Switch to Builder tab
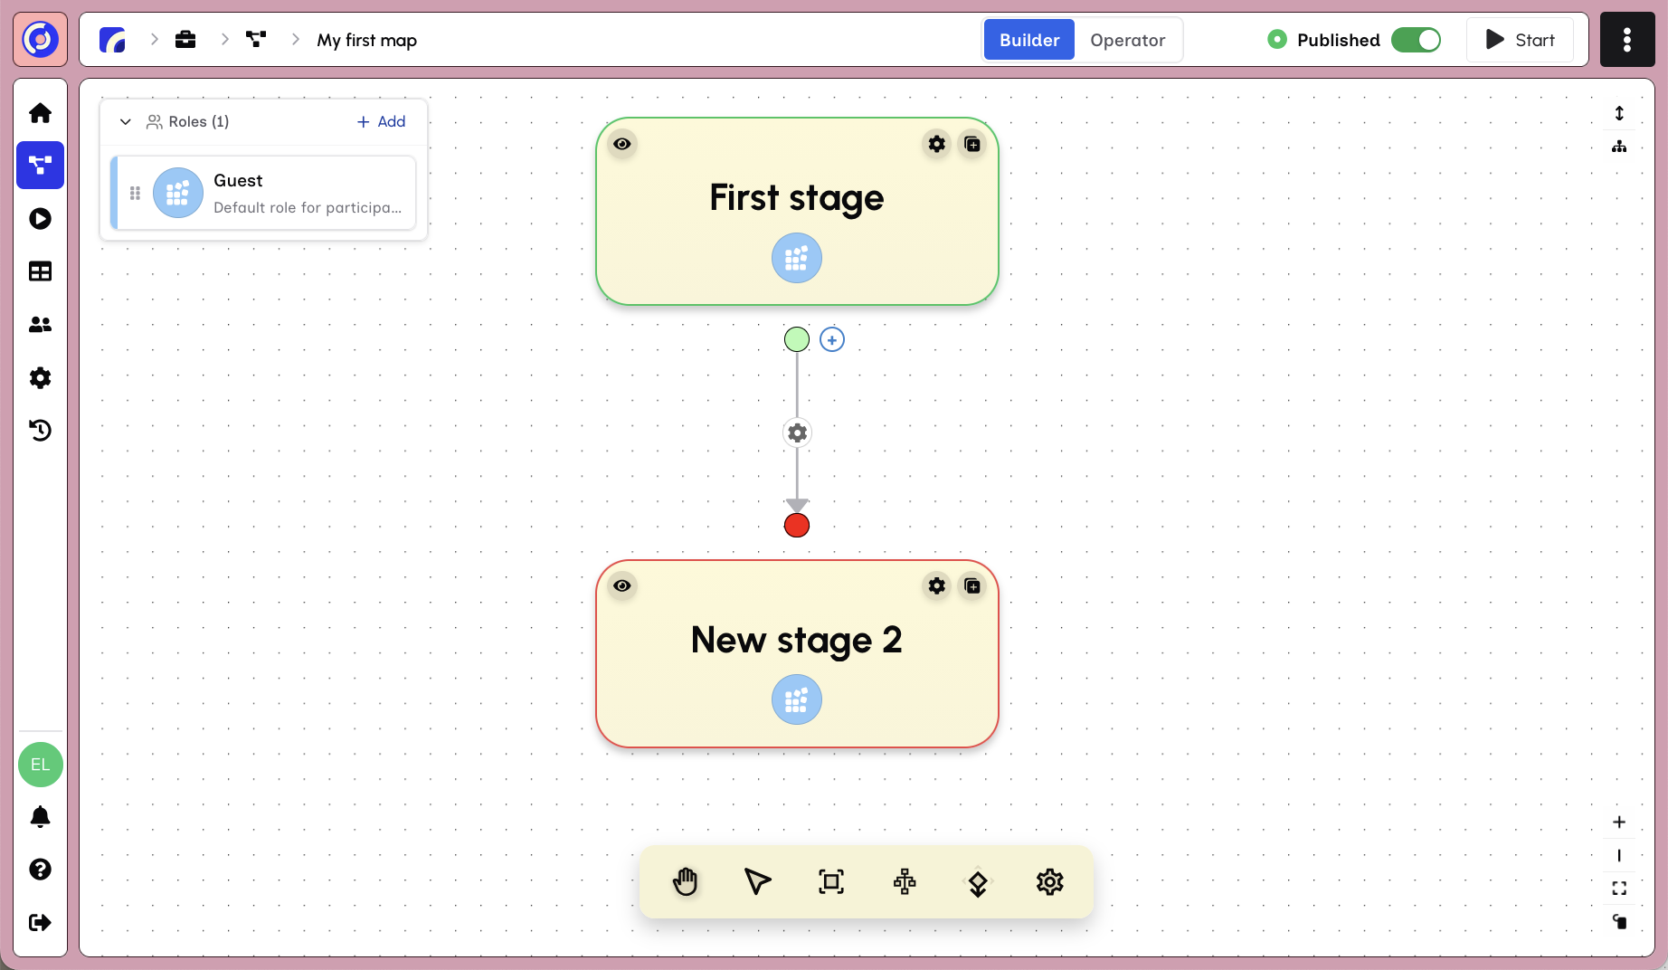This screenshot has height=970, width=1668. (x=1029, y=40)
